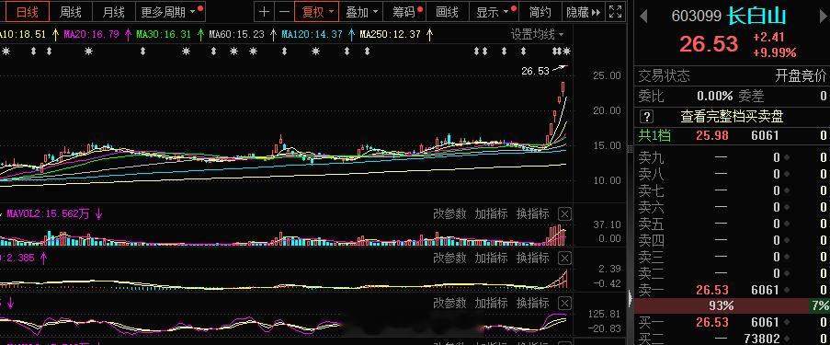The image size is (830, 345).
Task: Click 加指标 in the 2.39 indicator panel
Action: pyautogui.click(x=491, y=259)
